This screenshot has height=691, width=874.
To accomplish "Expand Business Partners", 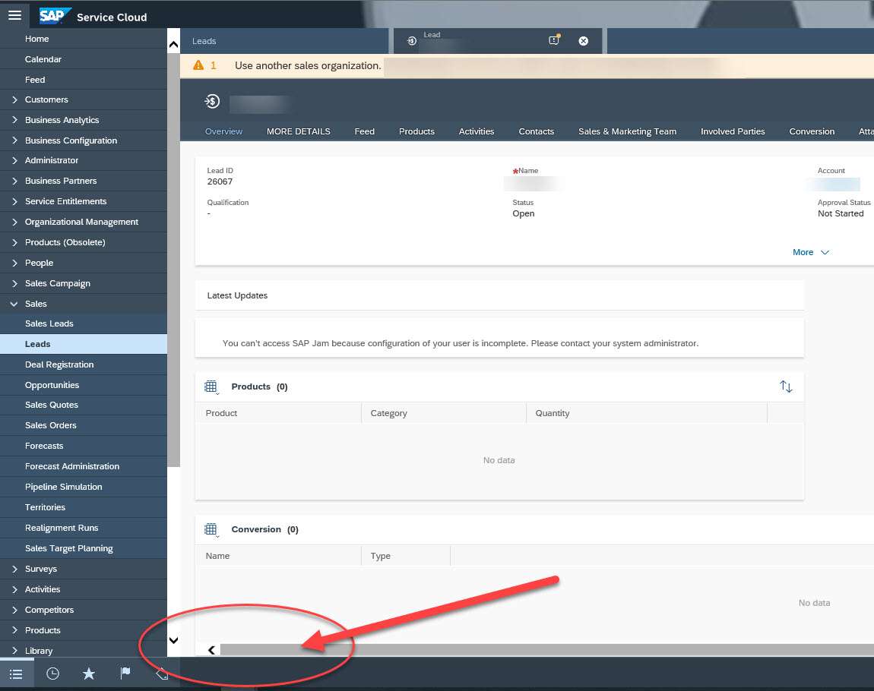I will tap(84, 181).
